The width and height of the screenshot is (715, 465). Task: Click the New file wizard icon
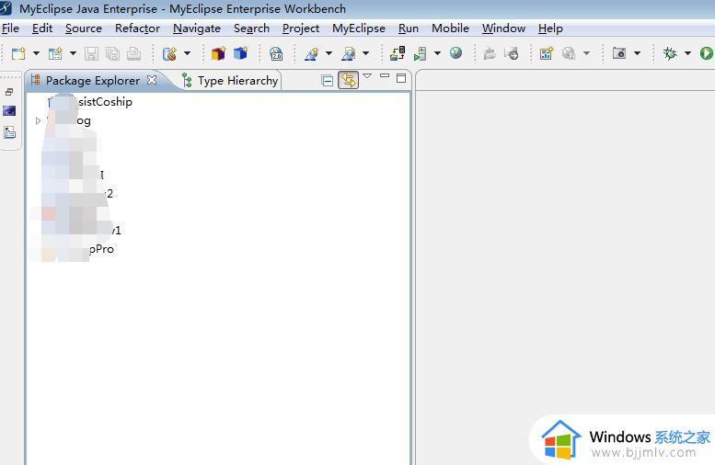point(18,53)
